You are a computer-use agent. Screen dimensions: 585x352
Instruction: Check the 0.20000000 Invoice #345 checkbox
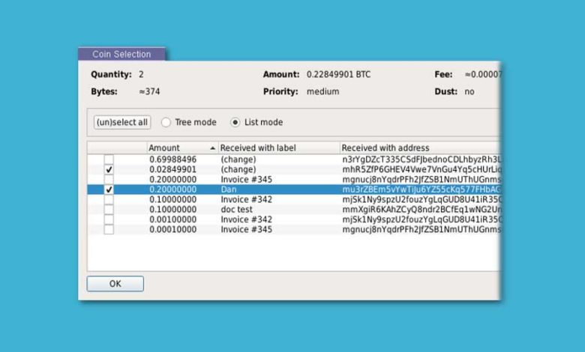click(109, 180)
